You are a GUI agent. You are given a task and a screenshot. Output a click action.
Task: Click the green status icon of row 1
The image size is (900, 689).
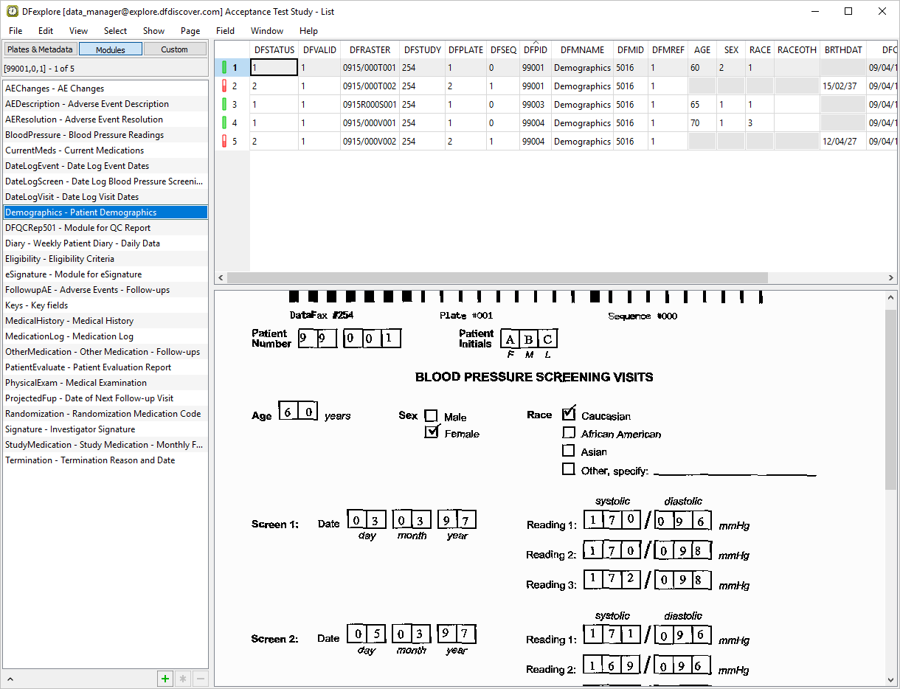point(224,68)
